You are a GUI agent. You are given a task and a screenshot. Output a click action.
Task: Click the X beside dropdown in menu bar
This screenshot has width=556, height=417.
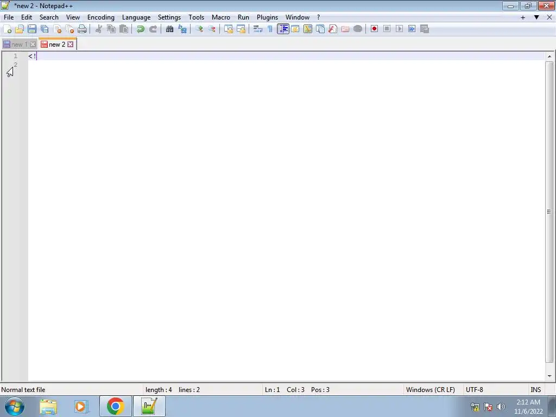tap(549, 17)
